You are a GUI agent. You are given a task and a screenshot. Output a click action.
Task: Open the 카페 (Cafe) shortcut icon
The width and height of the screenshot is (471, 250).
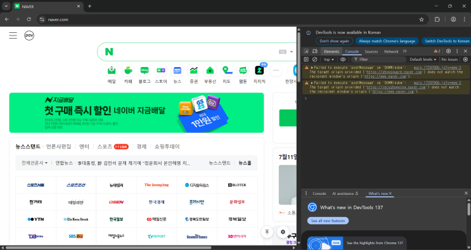[128, 71]
